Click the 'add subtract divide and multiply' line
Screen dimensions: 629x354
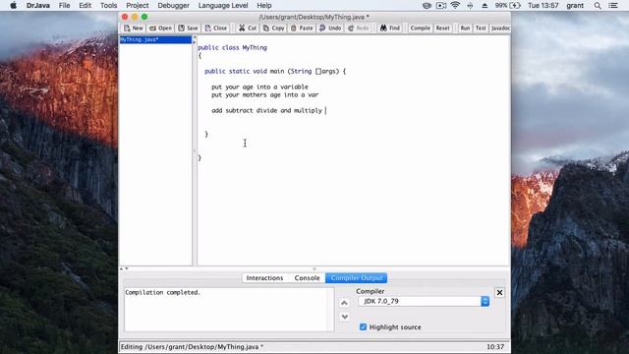[266, 110]
